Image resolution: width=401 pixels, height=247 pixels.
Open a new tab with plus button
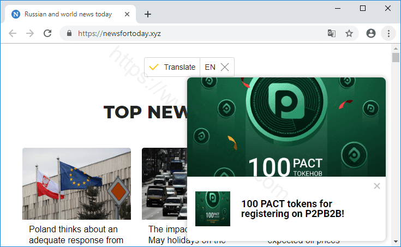(147, 14)
